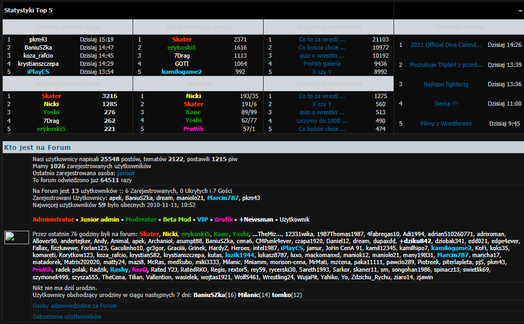Open Osoby odpowiedzialne za Forum
524x324 pixels.
tap(74, 306)
